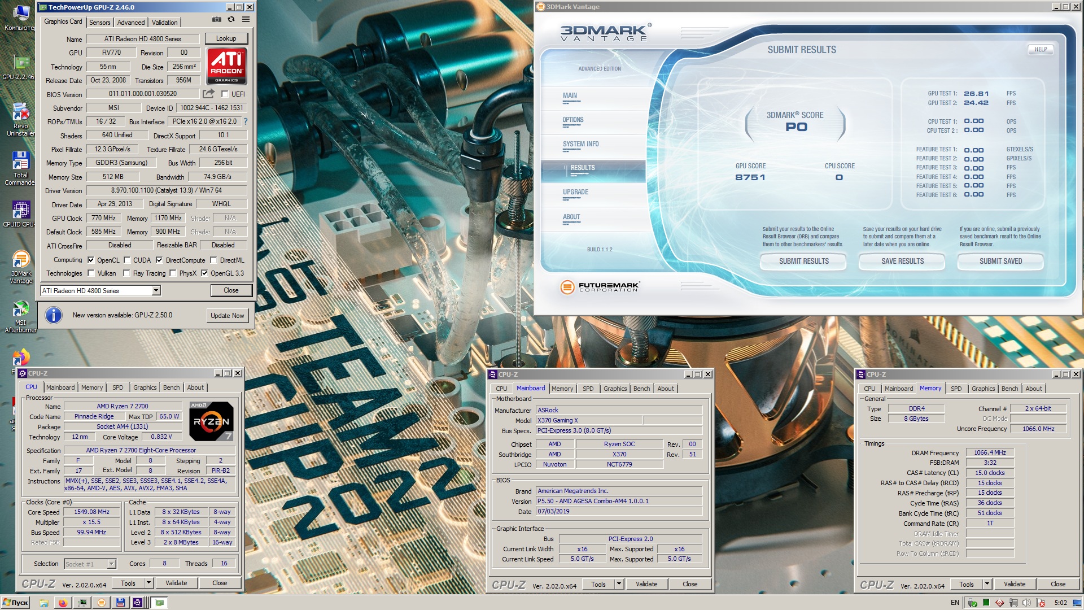
Task: Click the volume speaker tray icon
Action: pos(1027,603)
